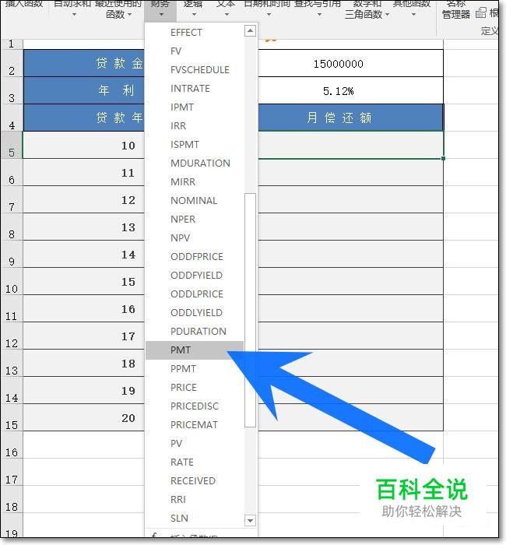
Task: Select the loan-years cell with value 13
Action: point(84,227)
